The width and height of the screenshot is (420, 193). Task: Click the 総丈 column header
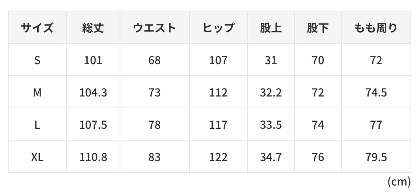93,28
